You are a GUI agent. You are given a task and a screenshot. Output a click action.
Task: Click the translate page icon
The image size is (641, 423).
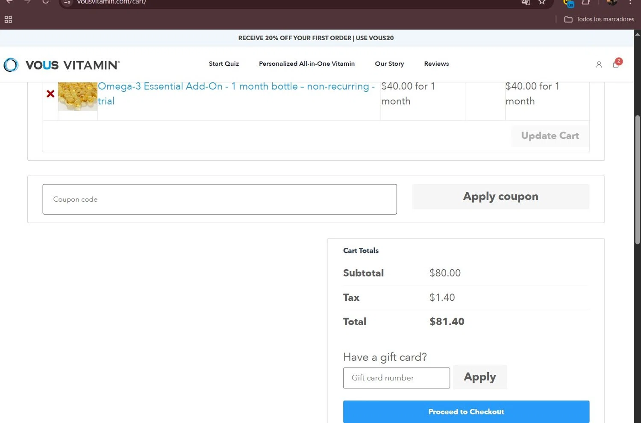click(x=526, y=2)
